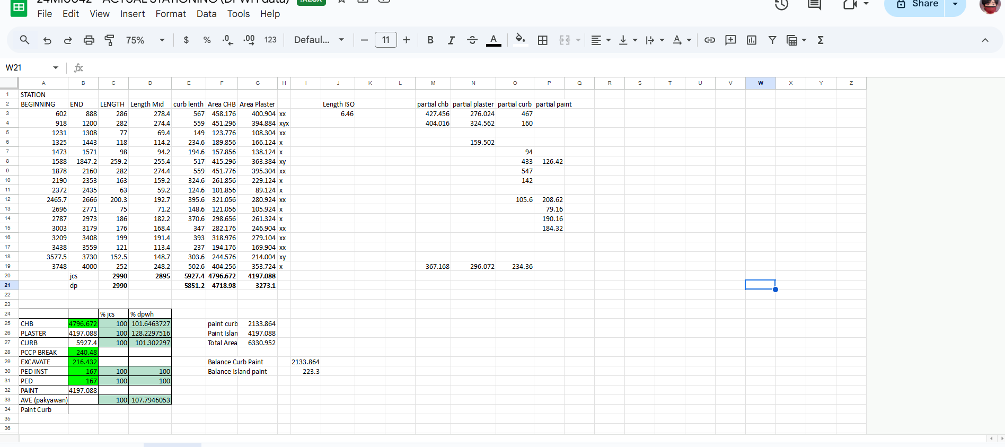Open the functions sigma menu
This screenshot has width=1005, height=447.
click(821, 40)
